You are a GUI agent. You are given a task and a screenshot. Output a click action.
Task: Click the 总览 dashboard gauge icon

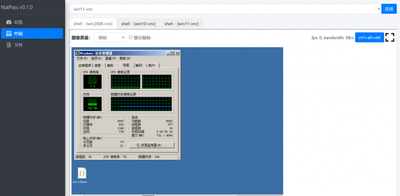pyautogui.click(x=9, y=22)
